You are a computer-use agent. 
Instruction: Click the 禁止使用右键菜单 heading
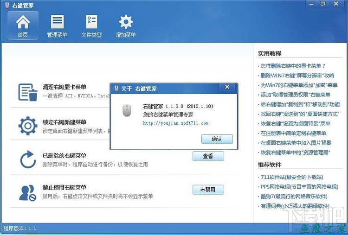click(x=64, y=187)
